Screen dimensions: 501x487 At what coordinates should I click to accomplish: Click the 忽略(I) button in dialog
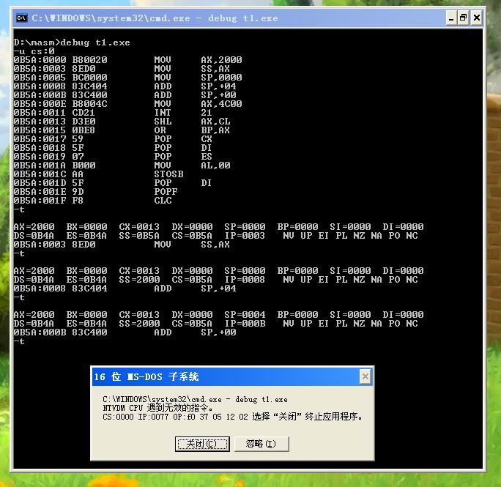261,444
